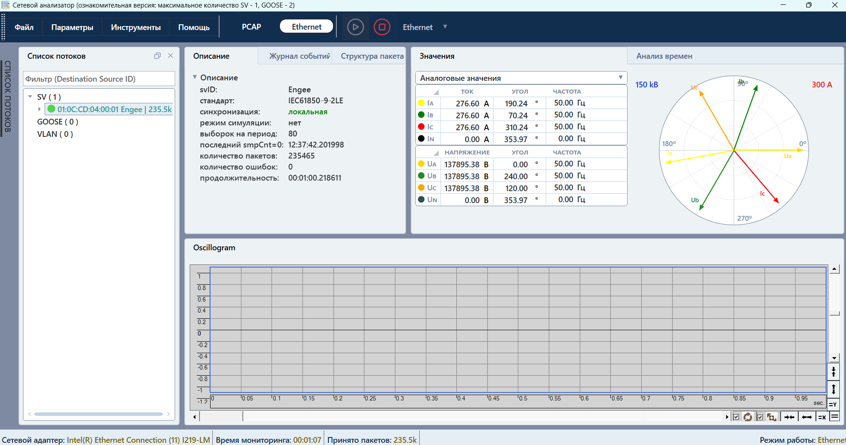846x445 pixels.
Task: Stop capture with the red stop button
Action: 382,27
